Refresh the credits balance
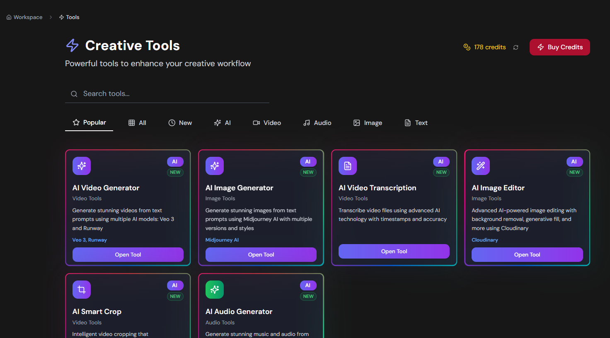Viewport: 610px width, 338px height. point(516,47)
